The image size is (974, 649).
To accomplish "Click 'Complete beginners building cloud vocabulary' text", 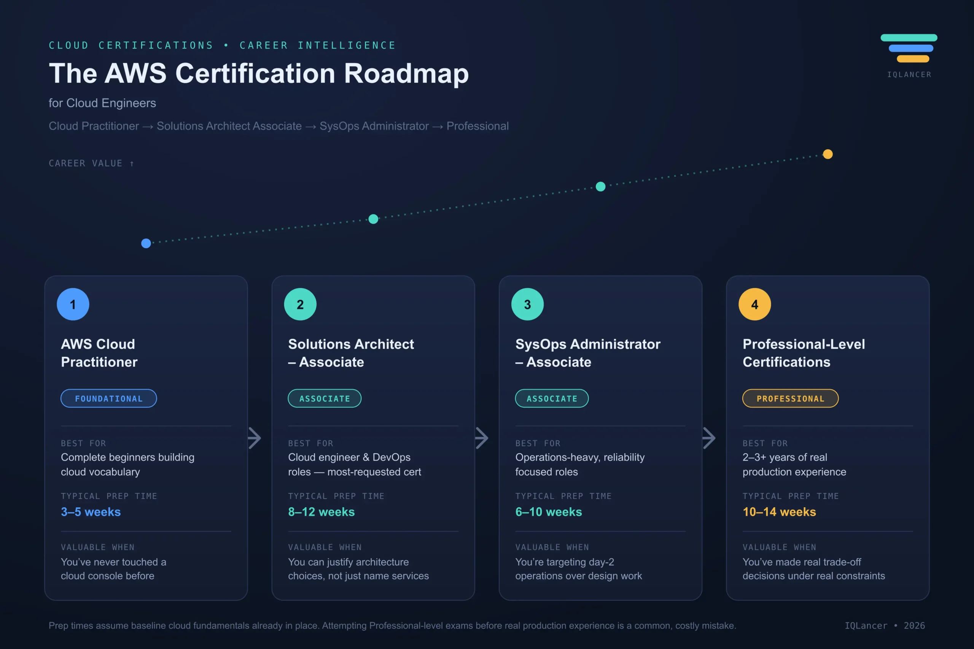I will pyautogui.click(x=127, y=464).
